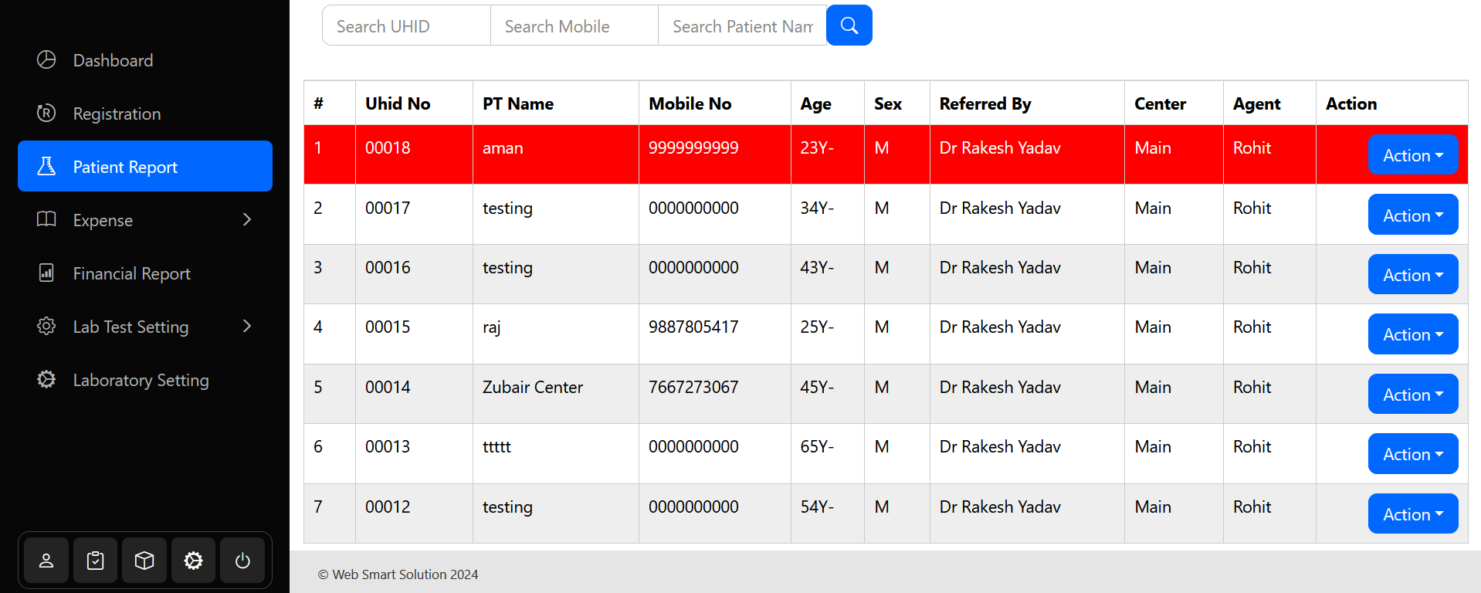
Task: Select mobile number 7667273067
Action: [x=693, y=387]
